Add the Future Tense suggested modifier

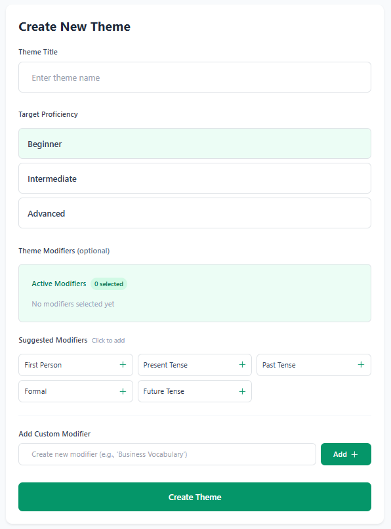pyautogui.click(x=194, y=391)
